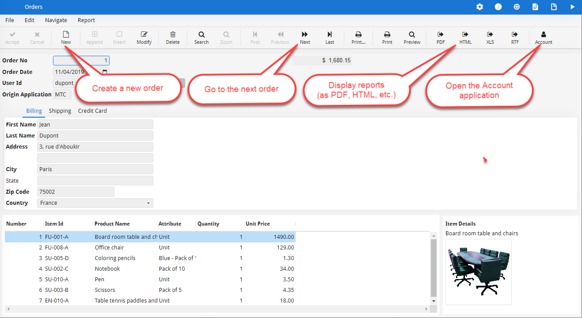The width and height of the screenshot is (582, 318).
Task: Export the order as XLS
Action: click(x=490, y=38)
